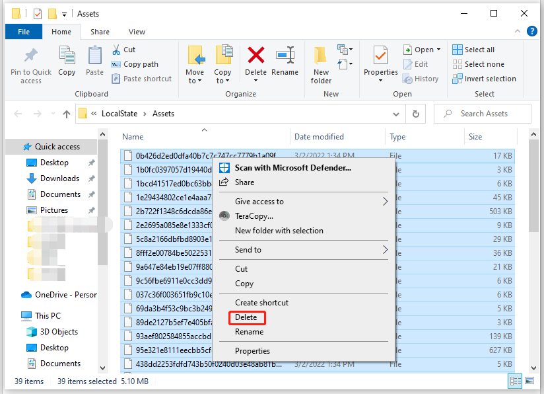This screenshot has width=544, height=394.
Task: Click Copy path in the ribbon
Action: 135,64
